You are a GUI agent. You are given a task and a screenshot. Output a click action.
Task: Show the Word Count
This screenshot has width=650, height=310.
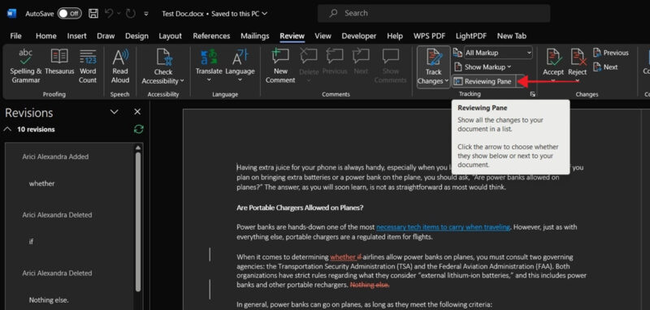click(88, 66)
